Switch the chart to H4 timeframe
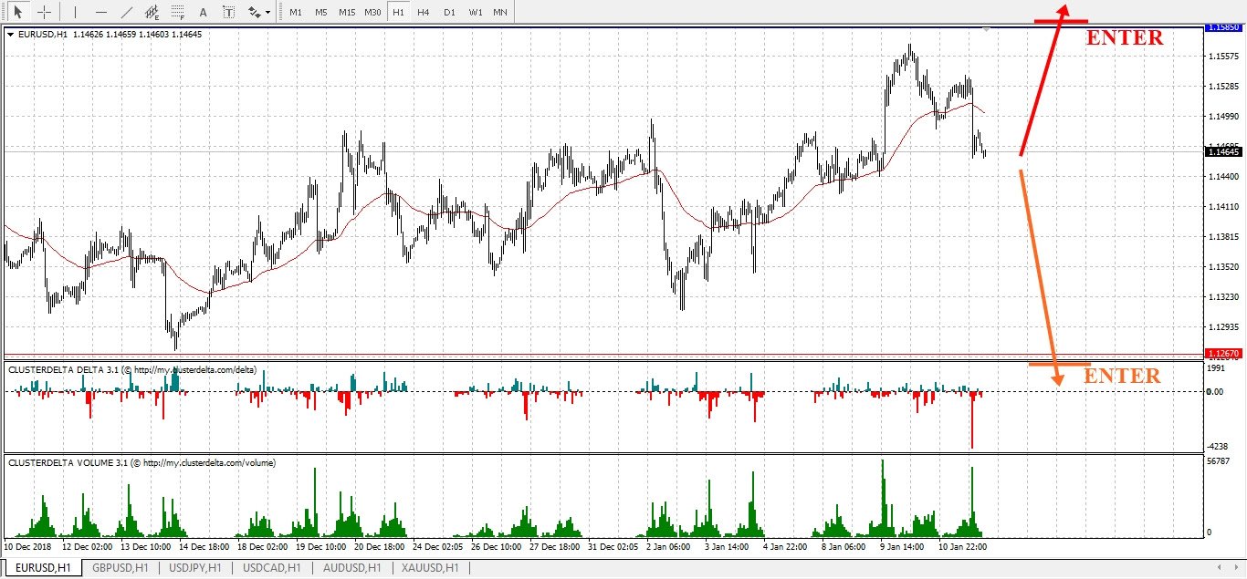The width and height of the screenshot is (1247, 579). (x=423, y=13)
